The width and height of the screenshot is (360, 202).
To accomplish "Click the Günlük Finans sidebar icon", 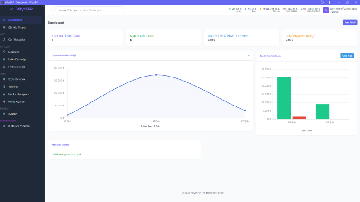I will (x=5, y=28).
